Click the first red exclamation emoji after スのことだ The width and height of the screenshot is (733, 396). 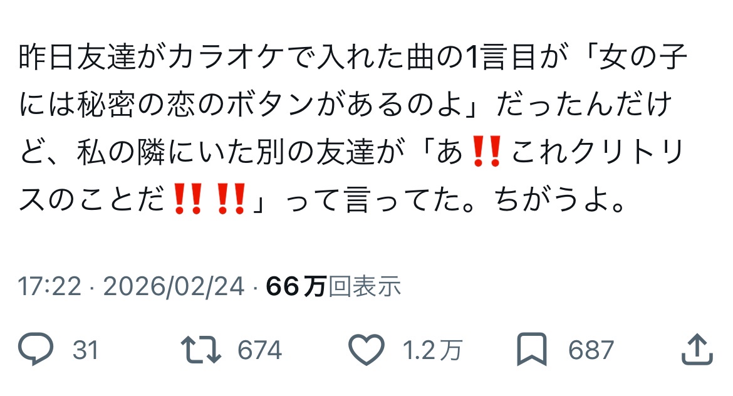(188, 199)
